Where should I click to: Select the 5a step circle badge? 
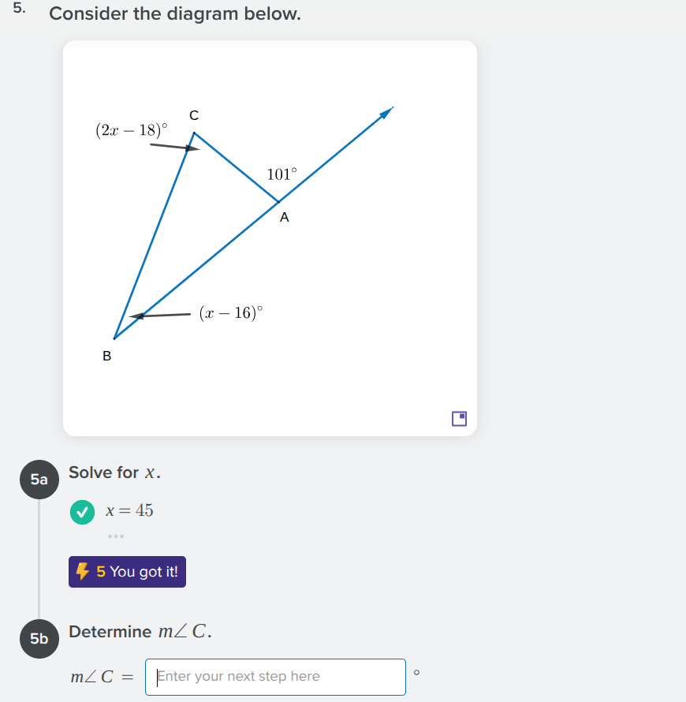click(x=39, y=480)
